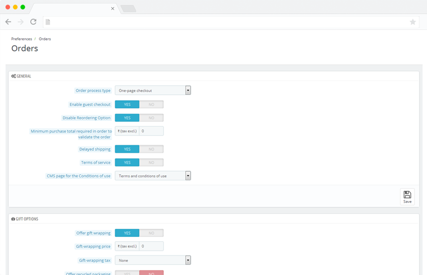Open a new tab beside current tab

tap(128, 9)
